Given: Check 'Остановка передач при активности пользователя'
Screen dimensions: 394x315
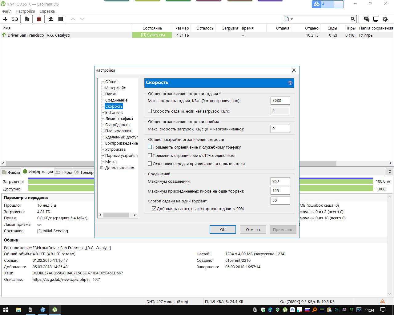Looking at the screenshot, I should 150,164.
